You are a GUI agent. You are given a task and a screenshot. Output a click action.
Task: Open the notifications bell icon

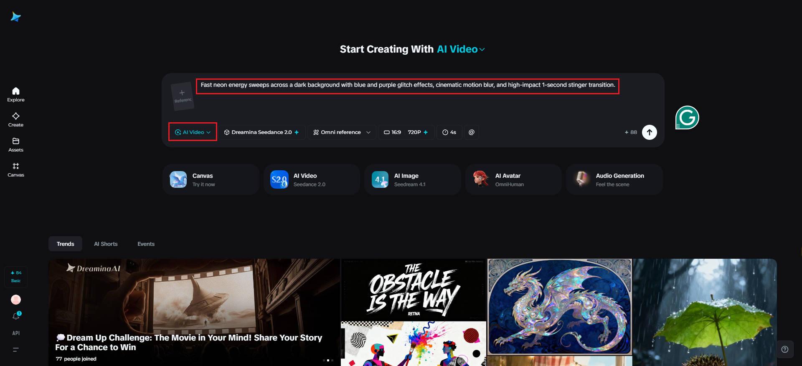tap(16, 316)
